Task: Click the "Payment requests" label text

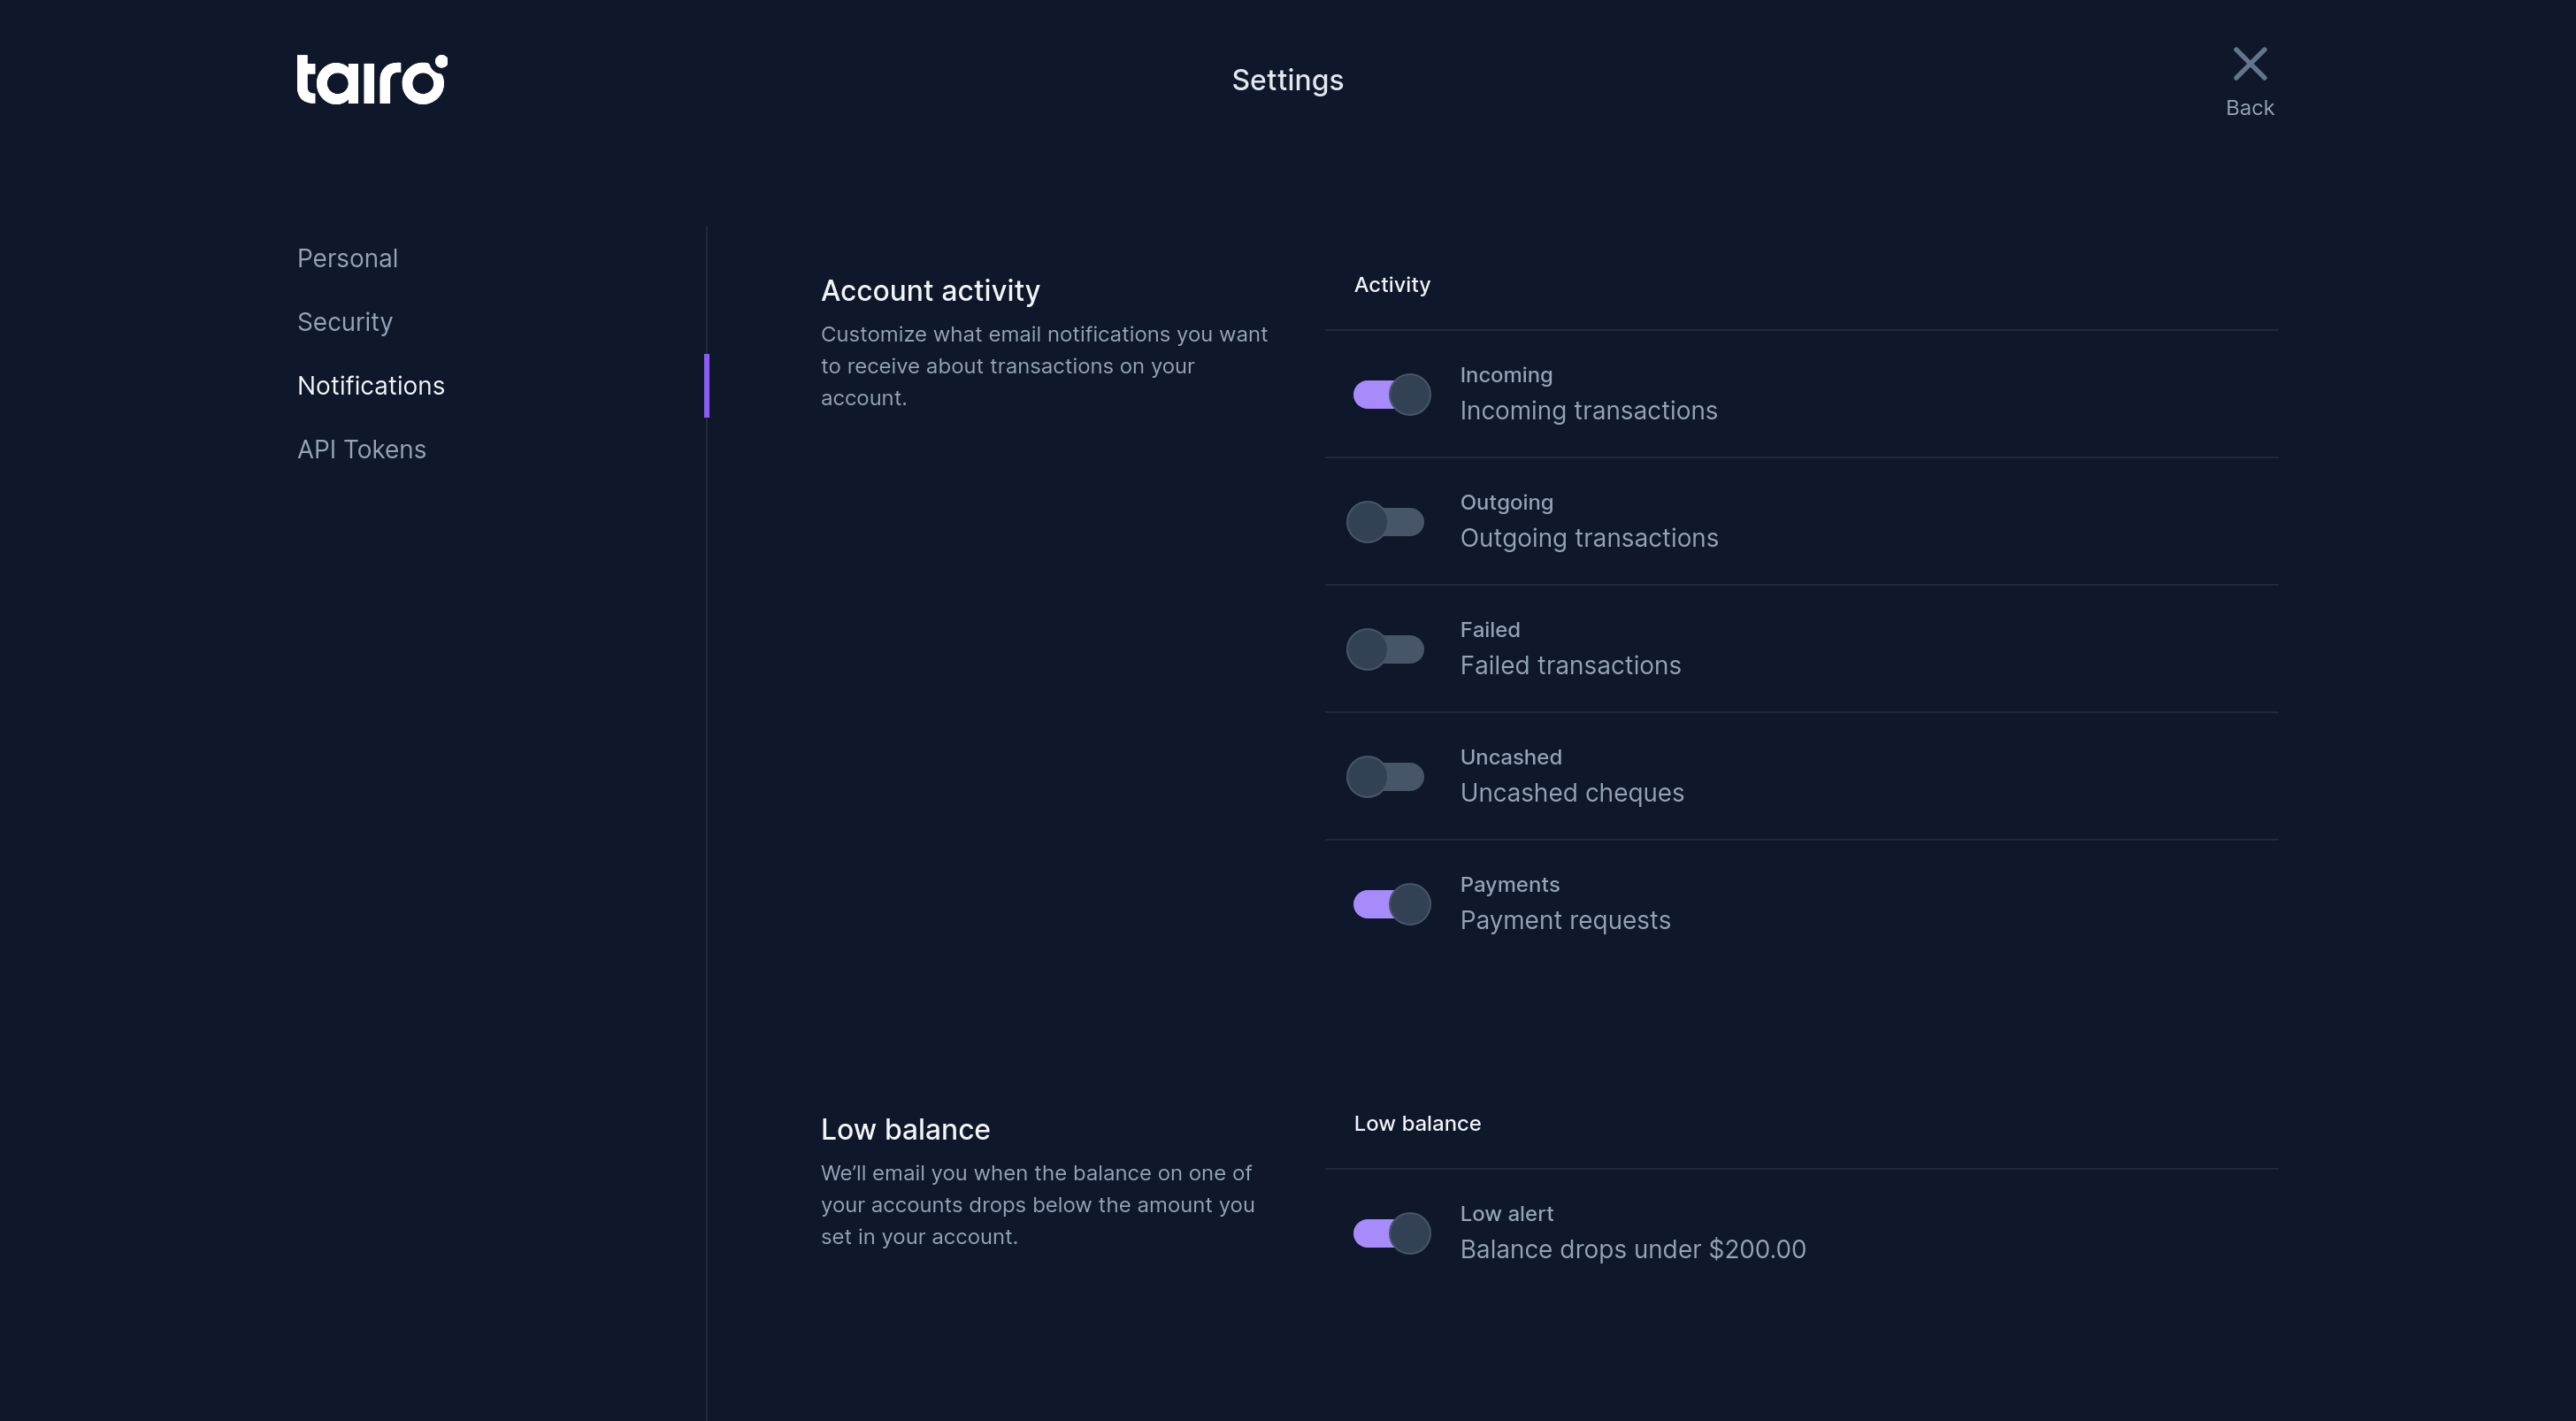Action: pyautogui.click(x=1564, y=921)
